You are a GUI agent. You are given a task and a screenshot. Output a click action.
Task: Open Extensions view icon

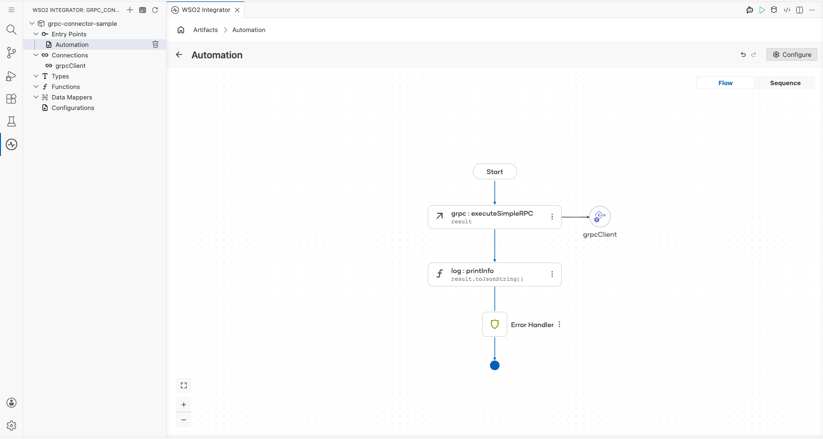click(x=11, y=99)
